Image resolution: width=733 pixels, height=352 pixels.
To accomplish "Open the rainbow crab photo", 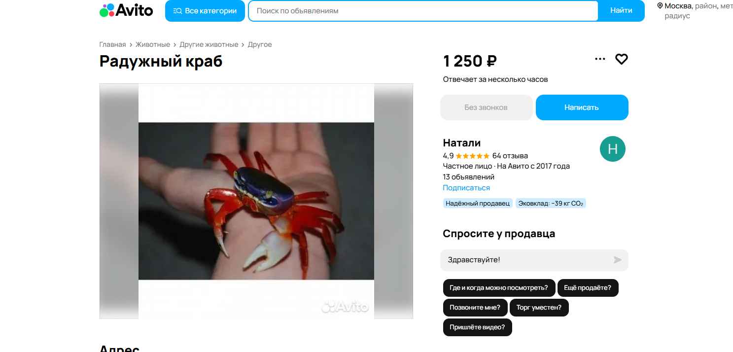I will click(256, 201).
